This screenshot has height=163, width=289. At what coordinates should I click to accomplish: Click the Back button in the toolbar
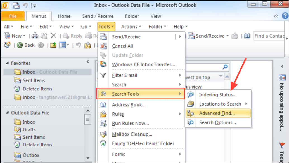[x=26, y=45]
